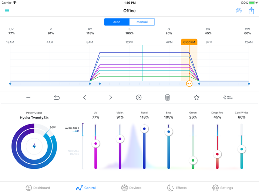Click the Royal slider handle
259x194 pixels.
click(144, 129)
